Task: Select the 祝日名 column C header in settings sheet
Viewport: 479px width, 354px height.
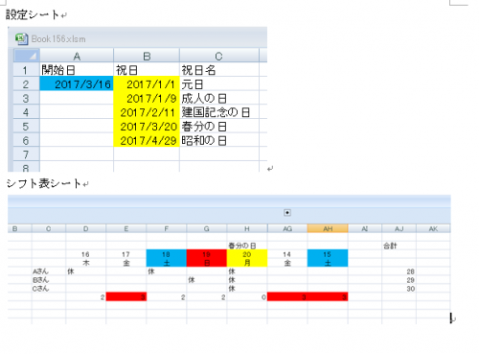Action: (x=219, y=56)
